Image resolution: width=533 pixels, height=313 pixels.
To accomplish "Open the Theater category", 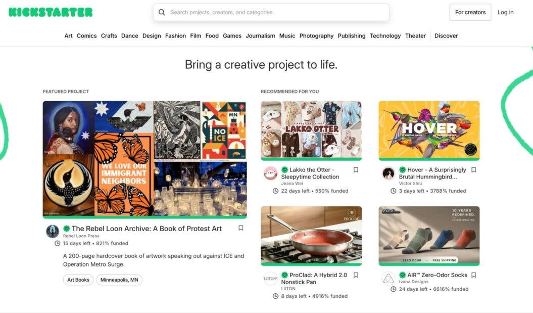I will [x=415, y=36].
